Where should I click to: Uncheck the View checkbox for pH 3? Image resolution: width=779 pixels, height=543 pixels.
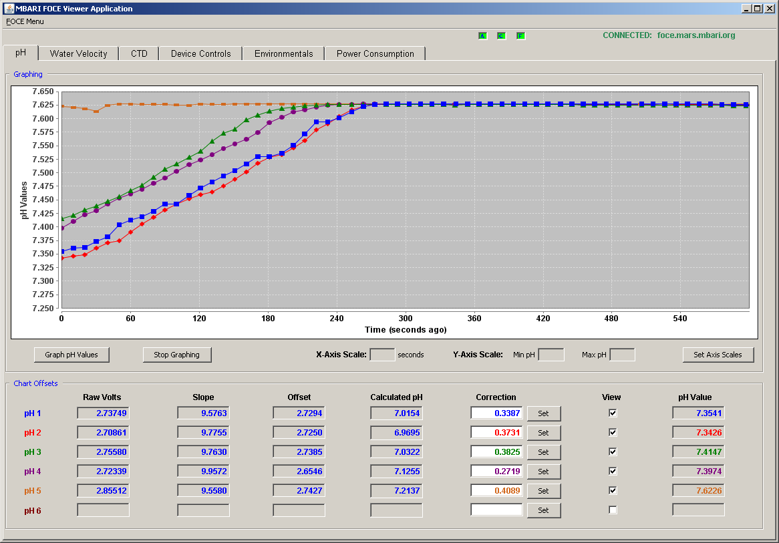tap(613, 451)
